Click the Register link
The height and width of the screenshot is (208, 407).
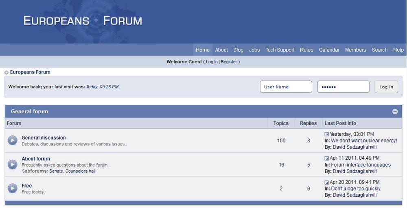pyautogui.click(x=229, y=62)
